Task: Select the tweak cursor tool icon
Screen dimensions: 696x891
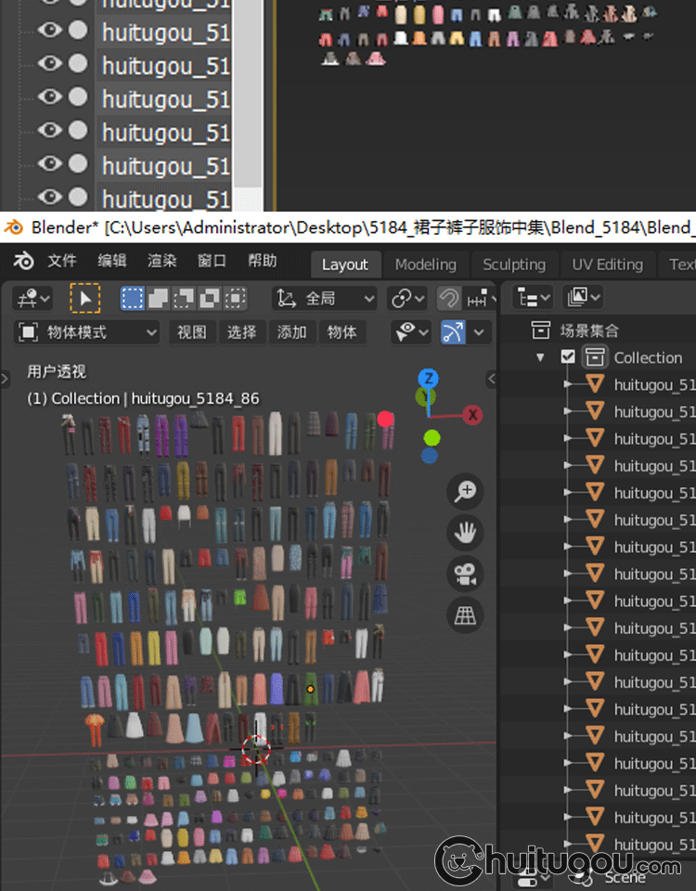Action: pyautogui.click(x=84, y=298)
